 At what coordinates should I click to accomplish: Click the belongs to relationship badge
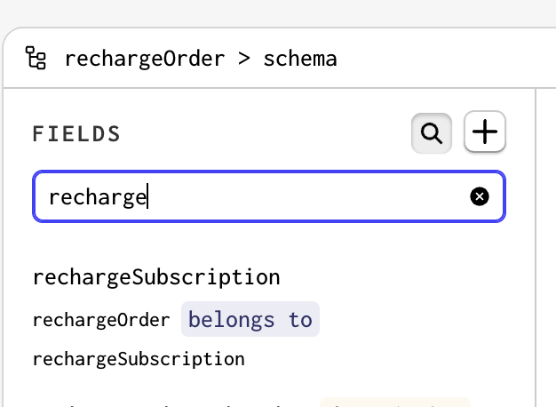250,319
